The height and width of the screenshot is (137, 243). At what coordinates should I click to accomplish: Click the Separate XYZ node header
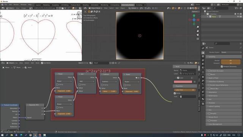35,105
